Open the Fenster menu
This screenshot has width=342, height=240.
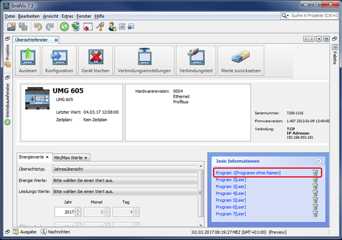(x=84, y=16)
